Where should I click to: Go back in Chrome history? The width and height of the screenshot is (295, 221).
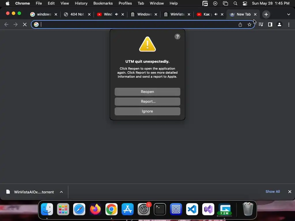pyautogui.click(x=6, y=24)
